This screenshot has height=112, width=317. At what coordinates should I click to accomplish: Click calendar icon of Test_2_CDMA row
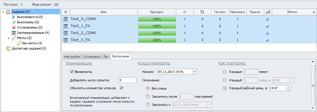pyautogui.click(x=65, y=33)
